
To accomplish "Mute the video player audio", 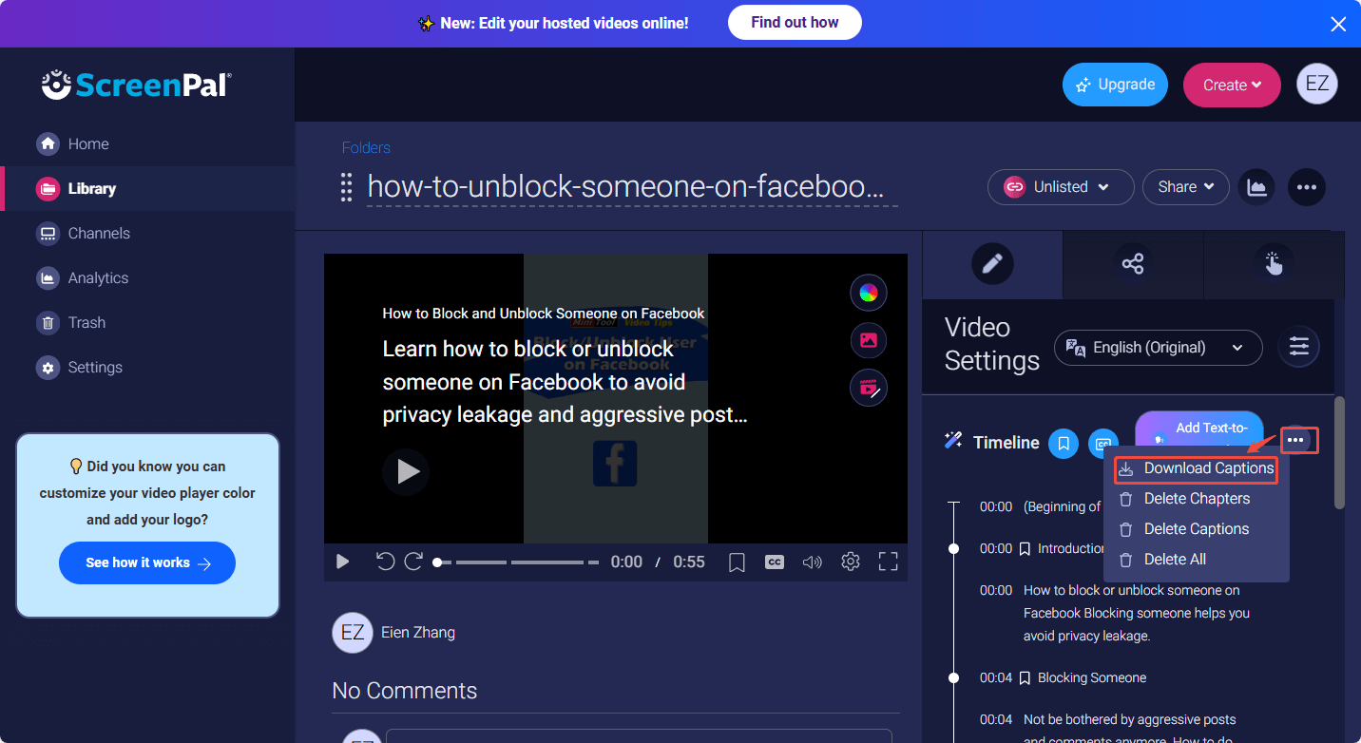I will [x=812, y=562].
